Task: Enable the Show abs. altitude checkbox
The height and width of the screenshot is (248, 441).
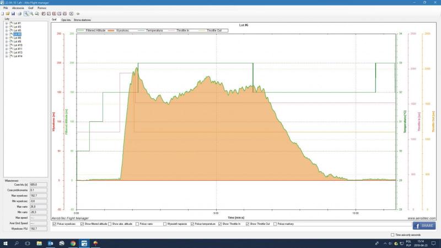Action: tap(110, 224)
